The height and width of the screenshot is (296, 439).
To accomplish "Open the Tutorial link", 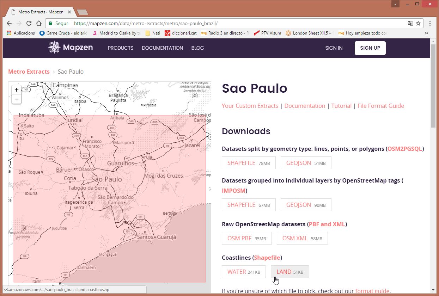I will coord(341,106).
